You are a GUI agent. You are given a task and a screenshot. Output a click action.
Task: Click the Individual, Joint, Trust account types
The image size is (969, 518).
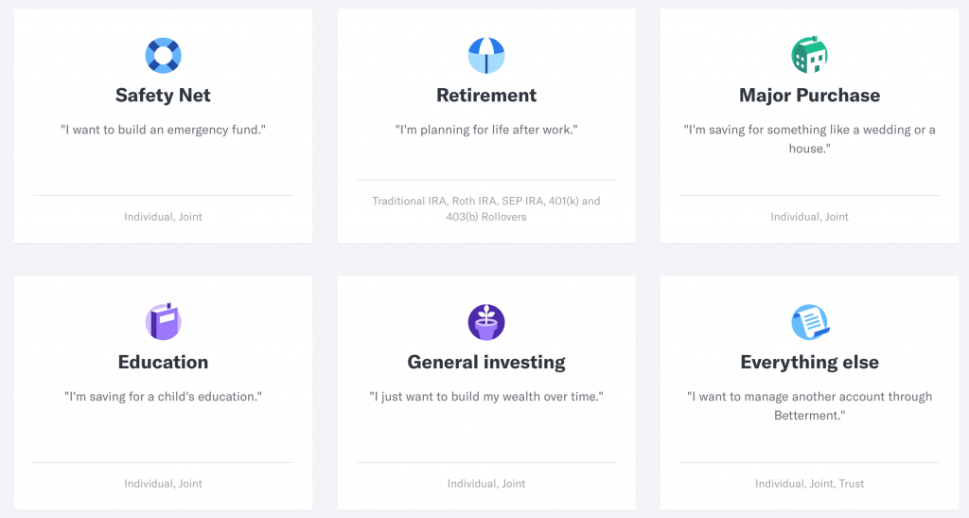(810, 484)
